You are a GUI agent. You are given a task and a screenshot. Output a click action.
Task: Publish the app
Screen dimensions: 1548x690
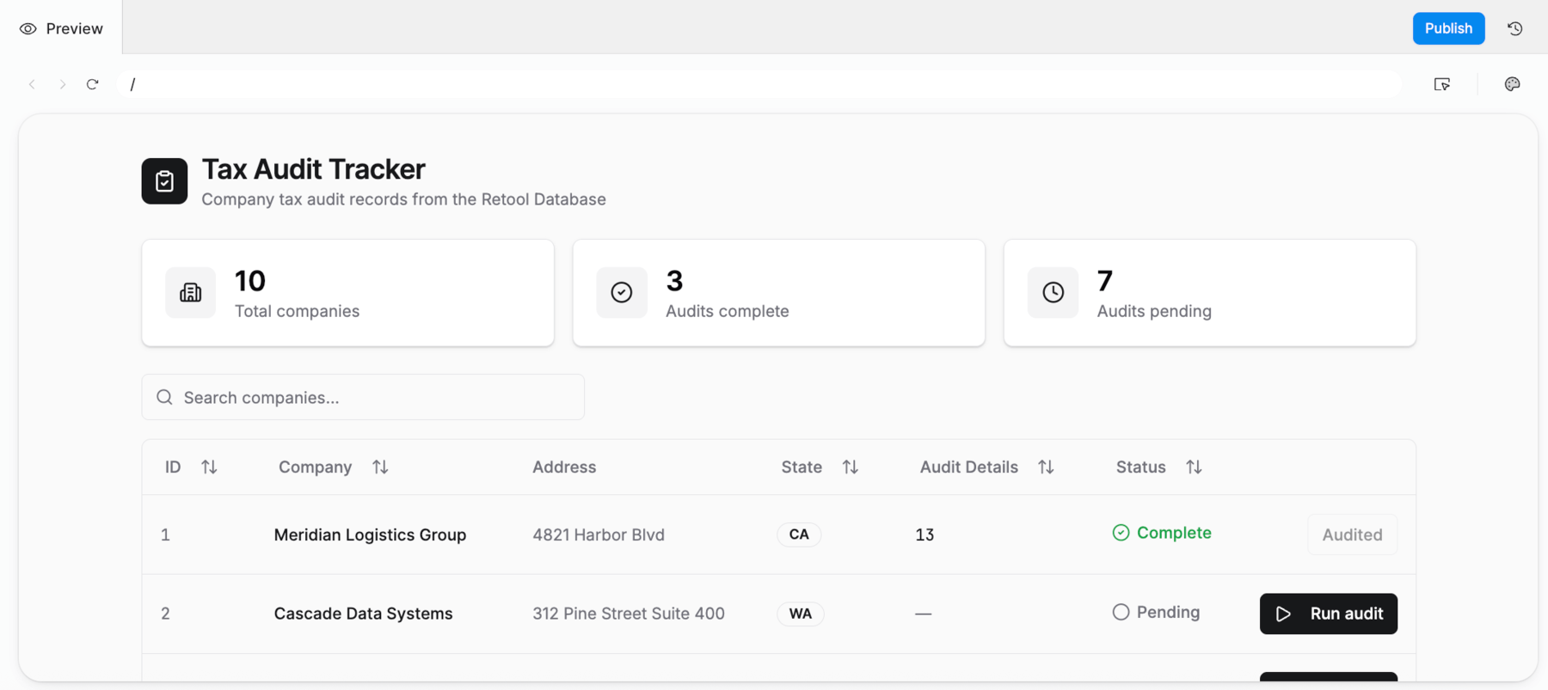click(x=1448, y=28)
